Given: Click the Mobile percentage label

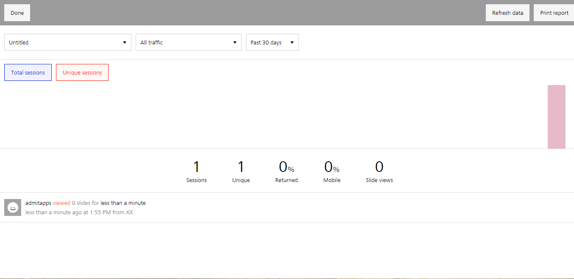Looking at the screenshot, I should pyautogui.click(x=332, y=180).
